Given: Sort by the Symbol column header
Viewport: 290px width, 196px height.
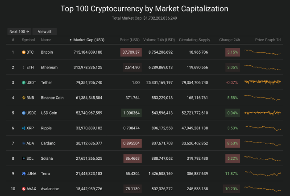Looking at the screenshot, I should coord(28,40).
